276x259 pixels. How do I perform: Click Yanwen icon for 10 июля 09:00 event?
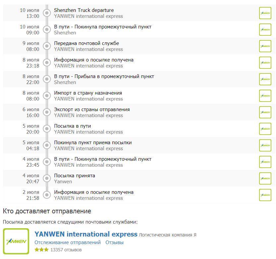[x=265, y=30]
